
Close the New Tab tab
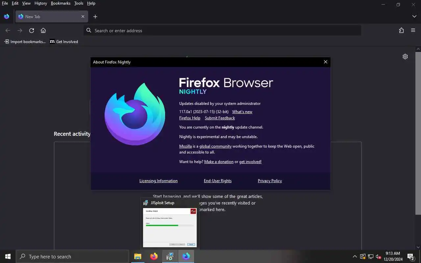83,16
